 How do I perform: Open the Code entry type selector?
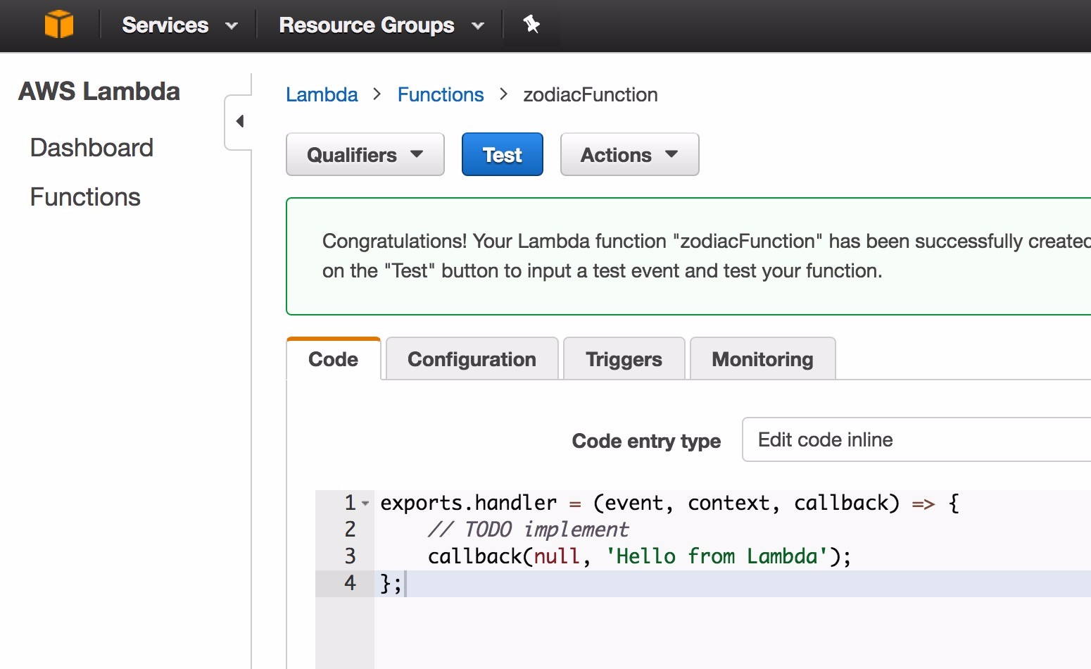point(915,440)
